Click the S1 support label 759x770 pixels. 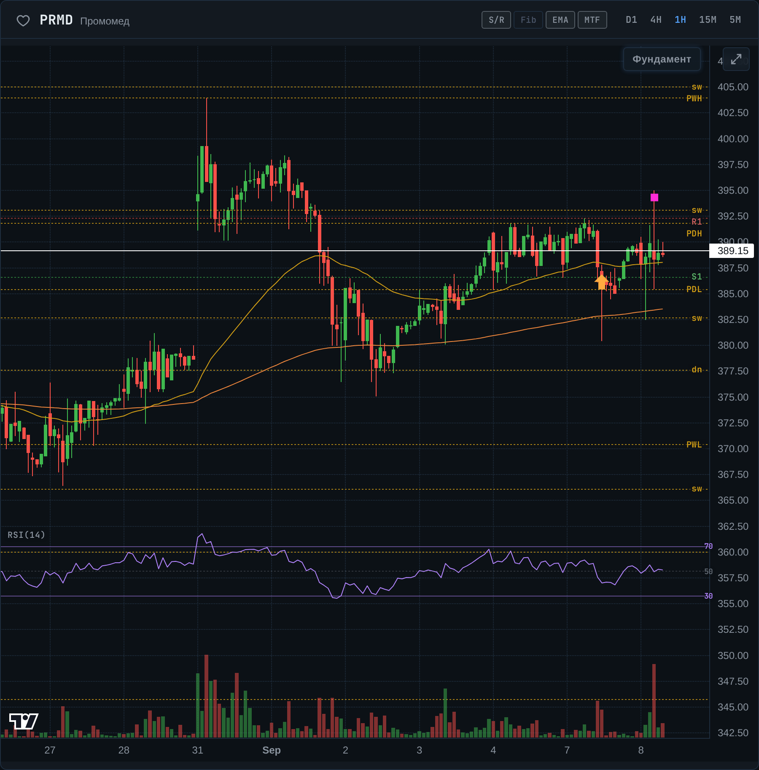tap(697, 277)
